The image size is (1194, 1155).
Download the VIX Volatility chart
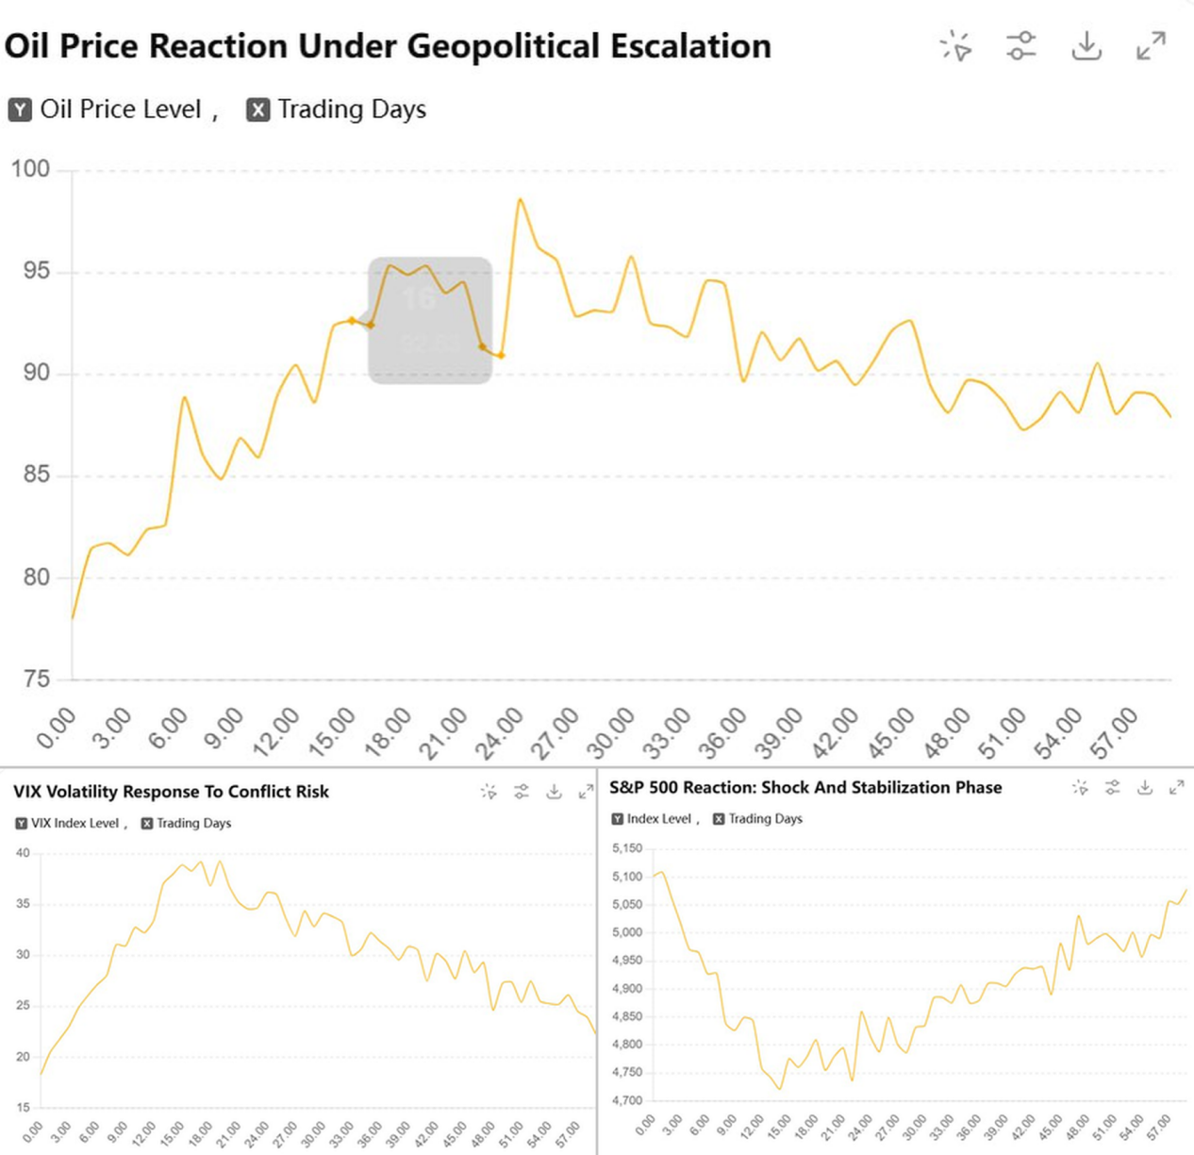[x=555, y=792]
